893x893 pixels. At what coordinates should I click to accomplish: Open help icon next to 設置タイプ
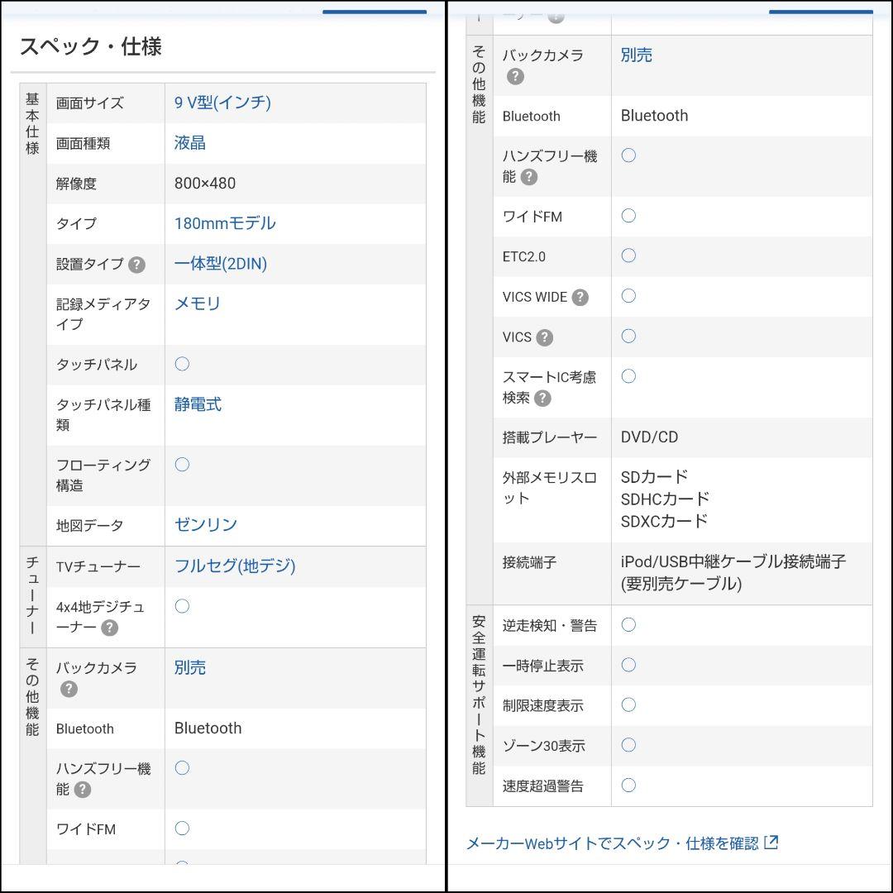pos(137,265)
